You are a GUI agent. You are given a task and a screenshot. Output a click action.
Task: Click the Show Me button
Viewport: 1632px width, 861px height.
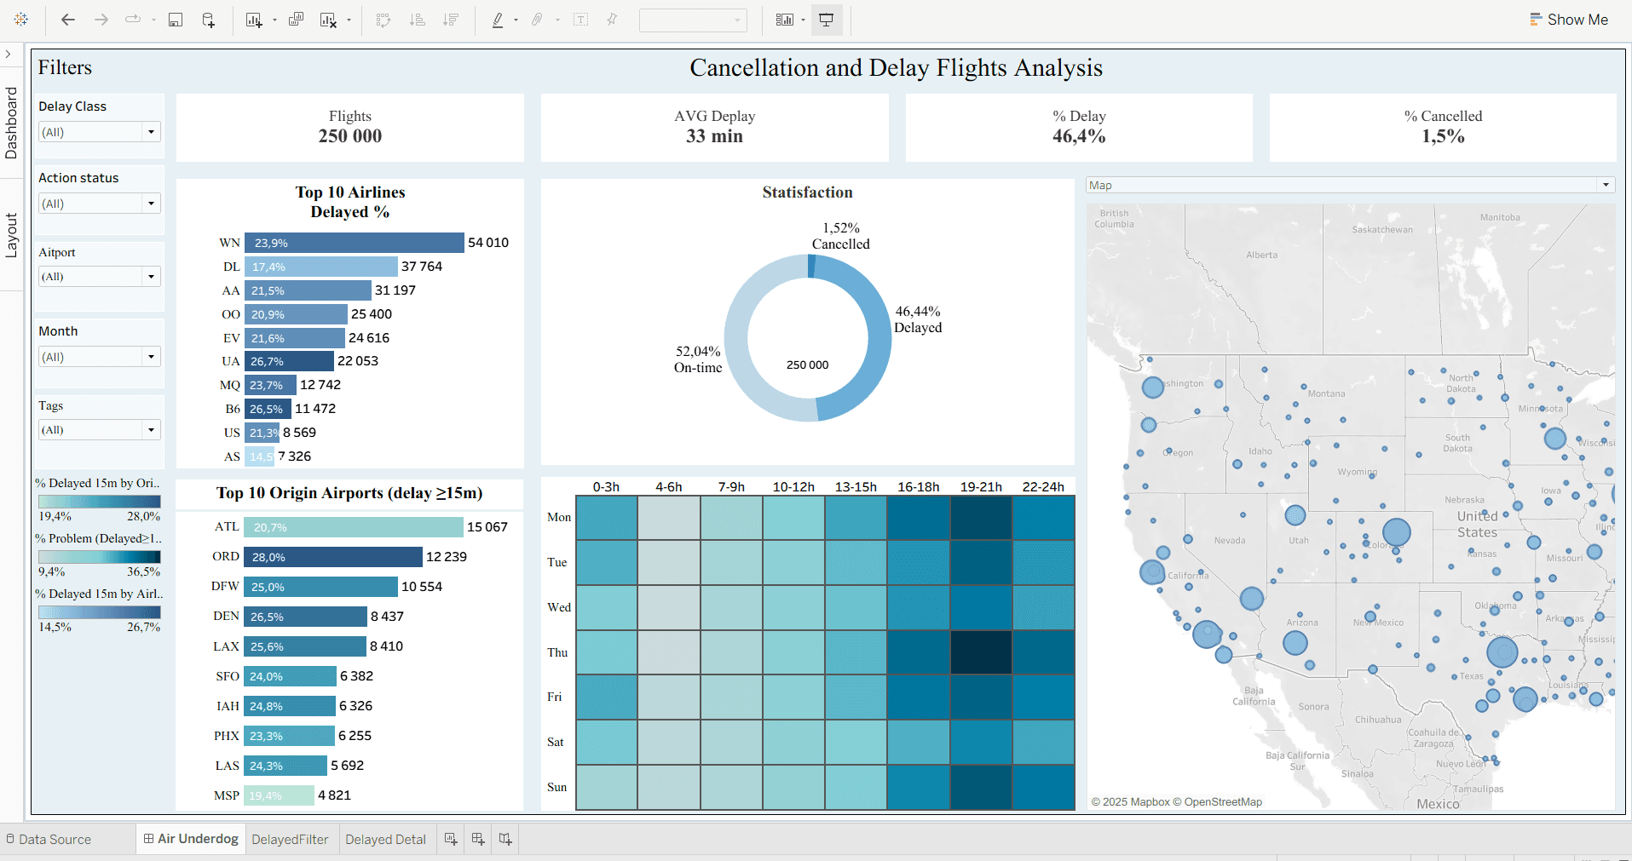[1569, 19]
